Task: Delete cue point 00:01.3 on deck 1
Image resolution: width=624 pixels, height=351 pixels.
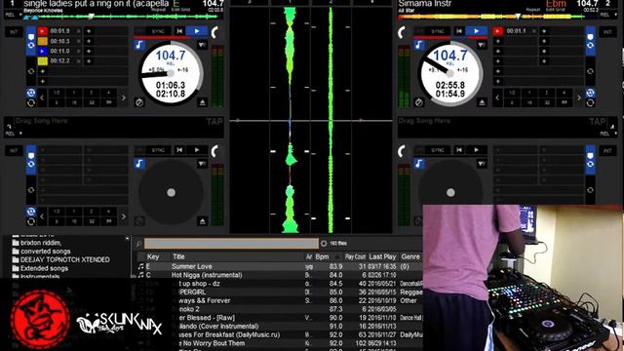Action: pyautogui.click(x=78, y=31)
